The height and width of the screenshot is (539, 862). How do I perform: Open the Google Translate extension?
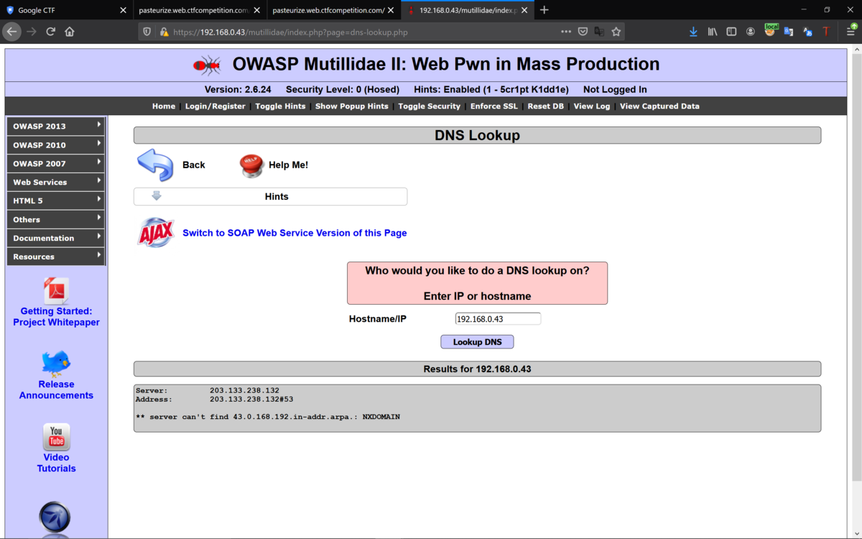click(x=789, y=32)
